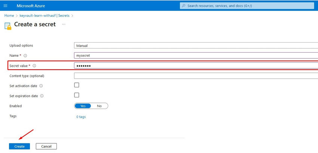Click the Content type (optional) label

[x=27, y=76]
